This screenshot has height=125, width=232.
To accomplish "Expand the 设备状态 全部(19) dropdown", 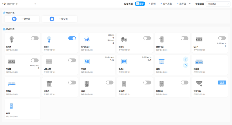I will click(x=217, y=4).
